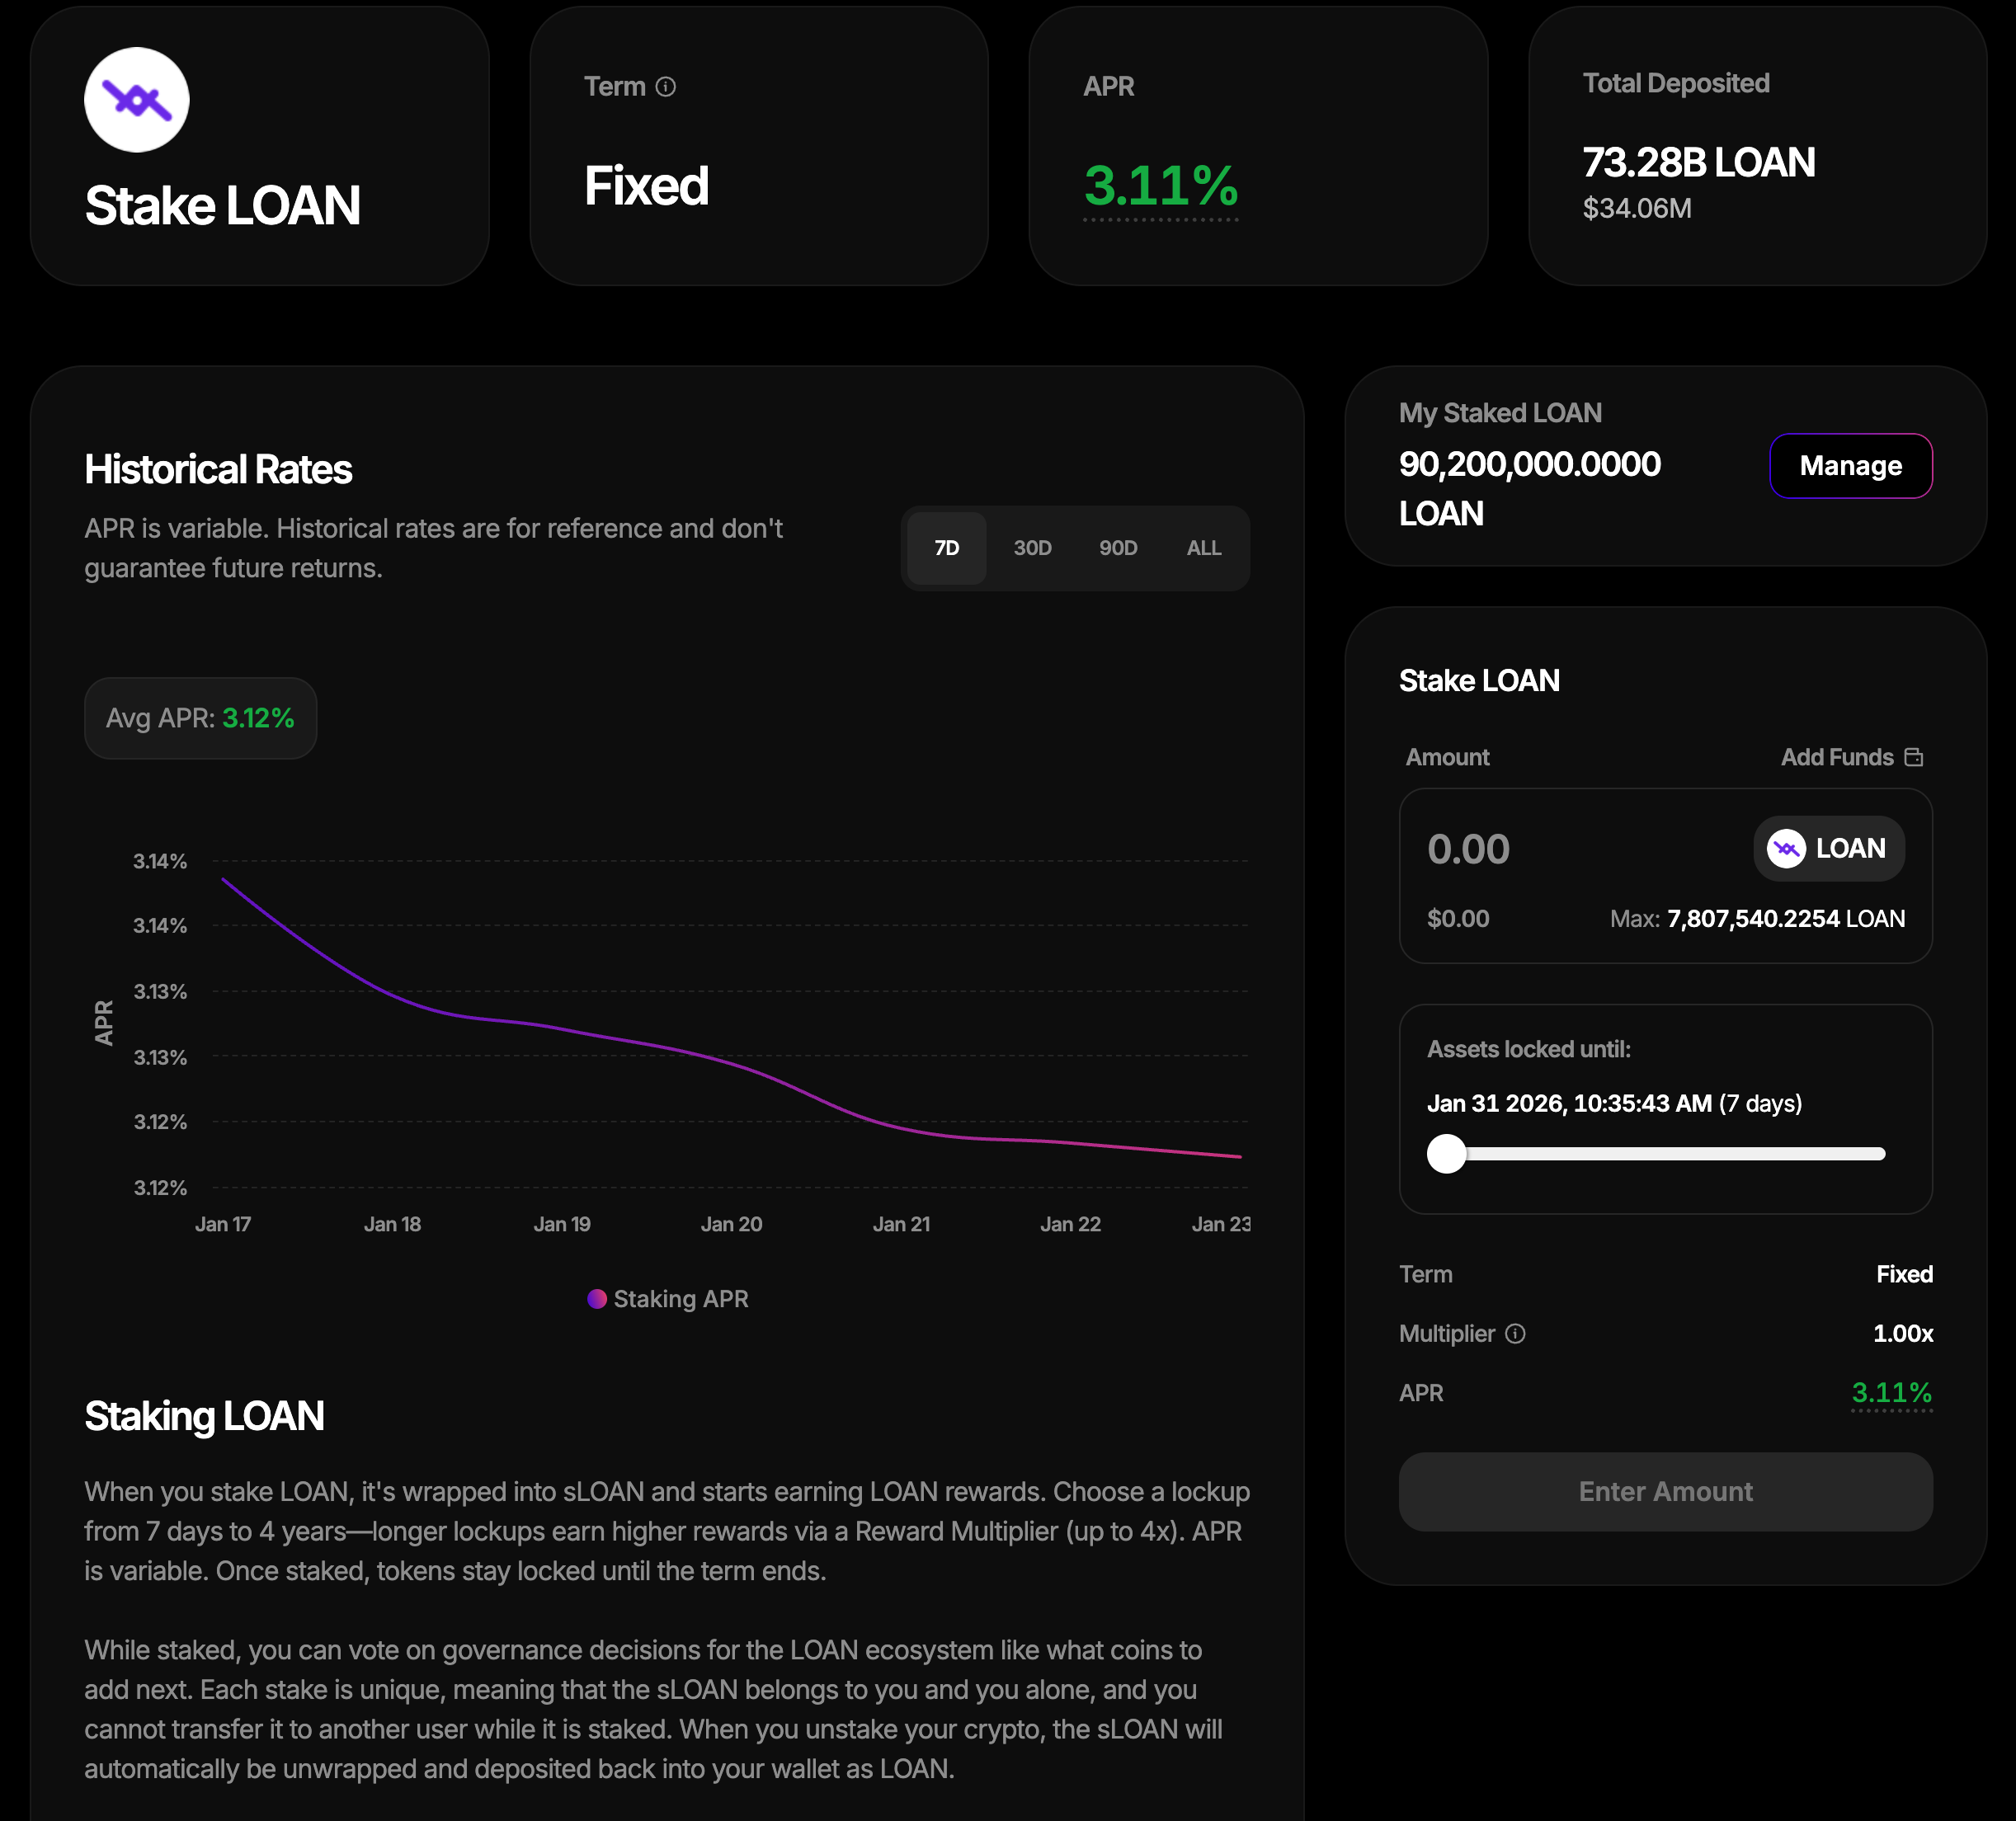Click the Add Funds link

1837,757
